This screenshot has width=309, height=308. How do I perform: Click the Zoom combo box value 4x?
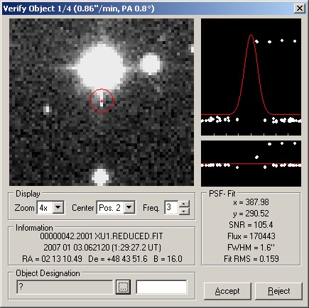(45, 208)
